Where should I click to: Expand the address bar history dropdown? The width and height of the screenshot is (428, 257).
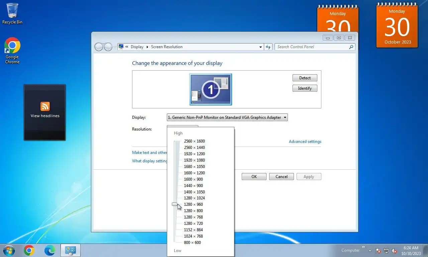pos(260,47)
